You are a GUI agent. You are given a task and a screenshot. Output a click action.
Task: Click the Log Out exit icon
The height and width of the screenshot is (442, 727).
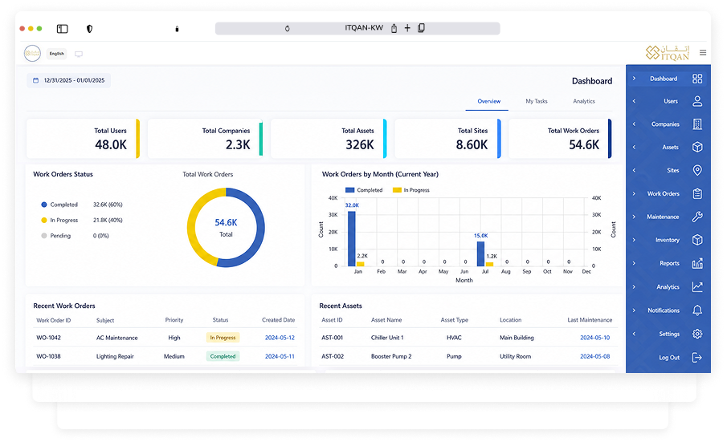pyautogui.click(x=696, y=357)
